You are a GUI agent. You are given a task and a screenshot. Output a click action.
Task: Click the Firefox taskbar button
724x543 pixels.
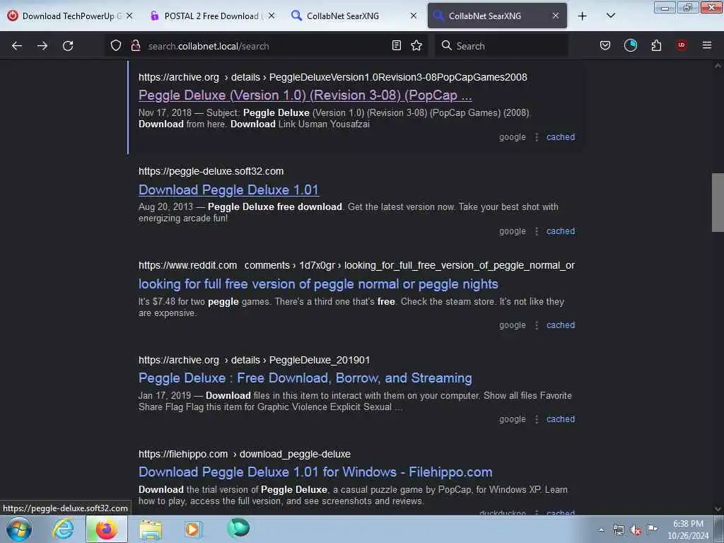click(107, 529)
